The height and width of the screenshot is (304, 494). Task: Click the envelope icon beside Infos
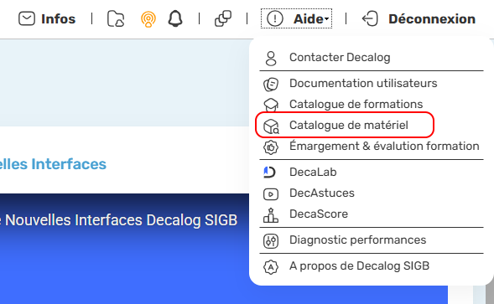tap(27, 18)
